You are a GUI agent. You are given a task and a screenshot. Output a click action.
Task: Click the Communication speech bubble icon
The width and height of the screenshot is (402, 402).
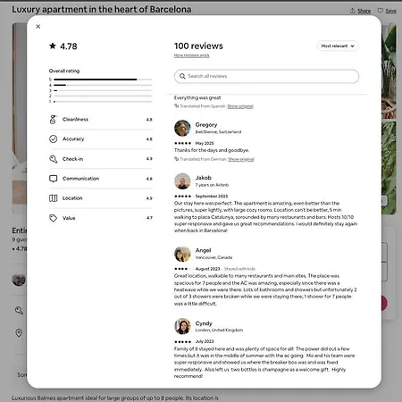point(54,179)
